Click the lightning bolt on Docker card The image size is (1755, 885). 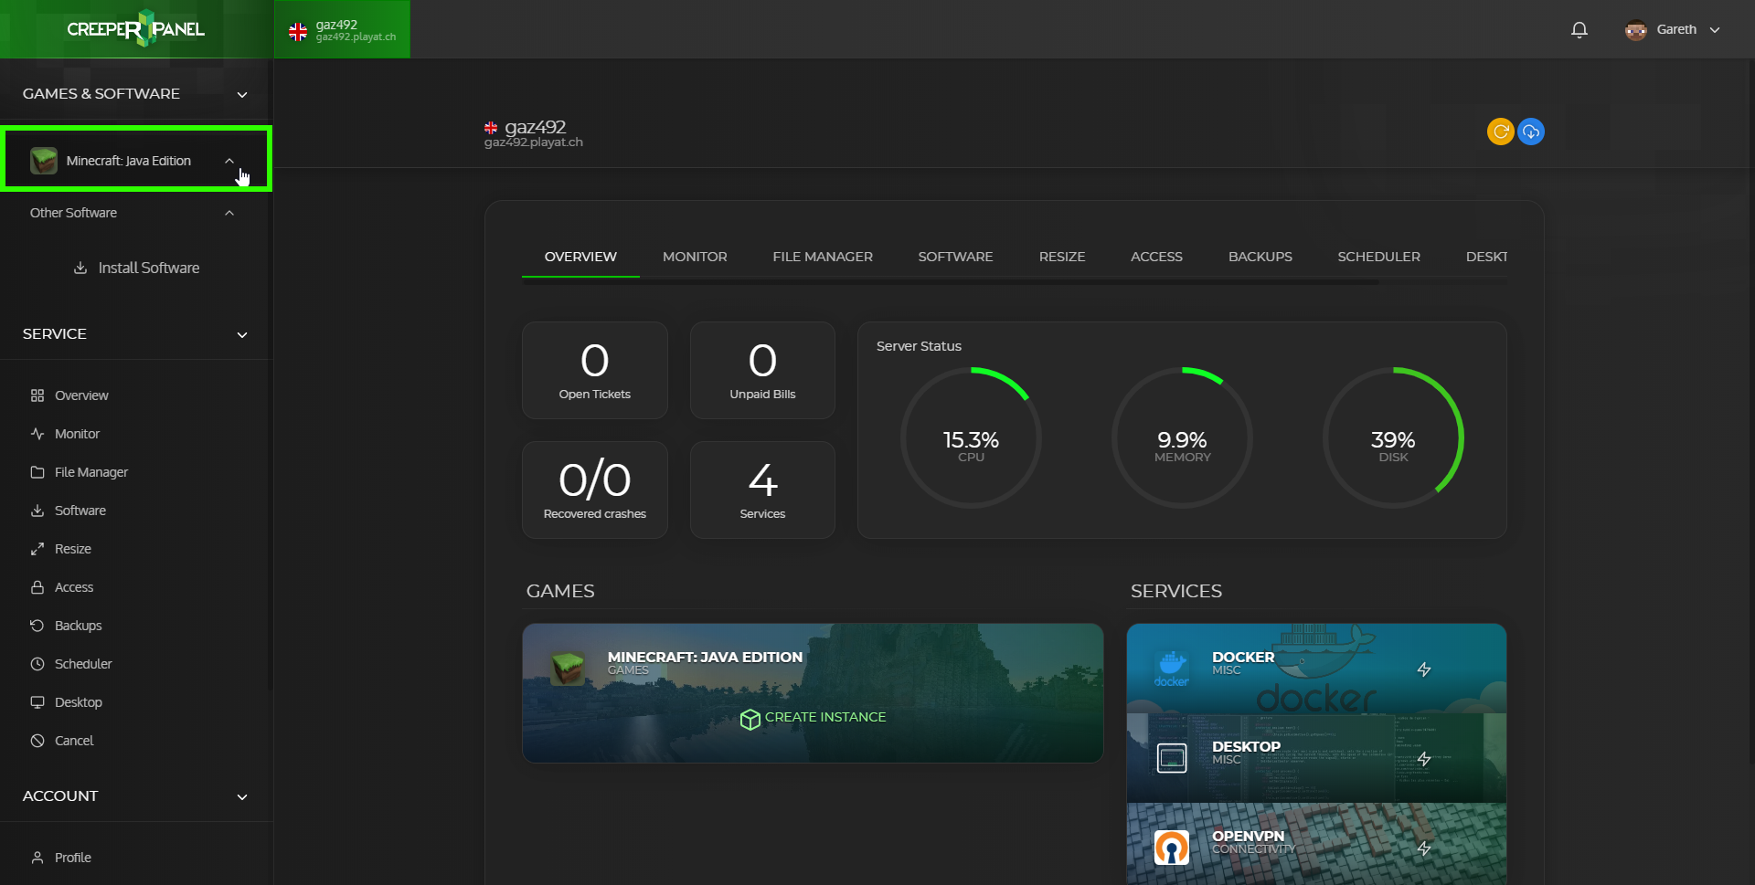click(x=1423, y=669)
